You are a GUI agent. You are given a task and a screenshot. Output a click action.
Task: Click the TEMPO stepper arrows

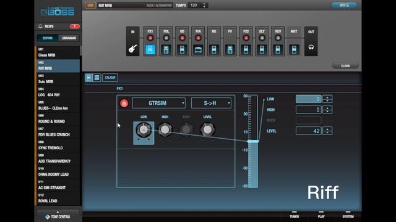point(204,6)
